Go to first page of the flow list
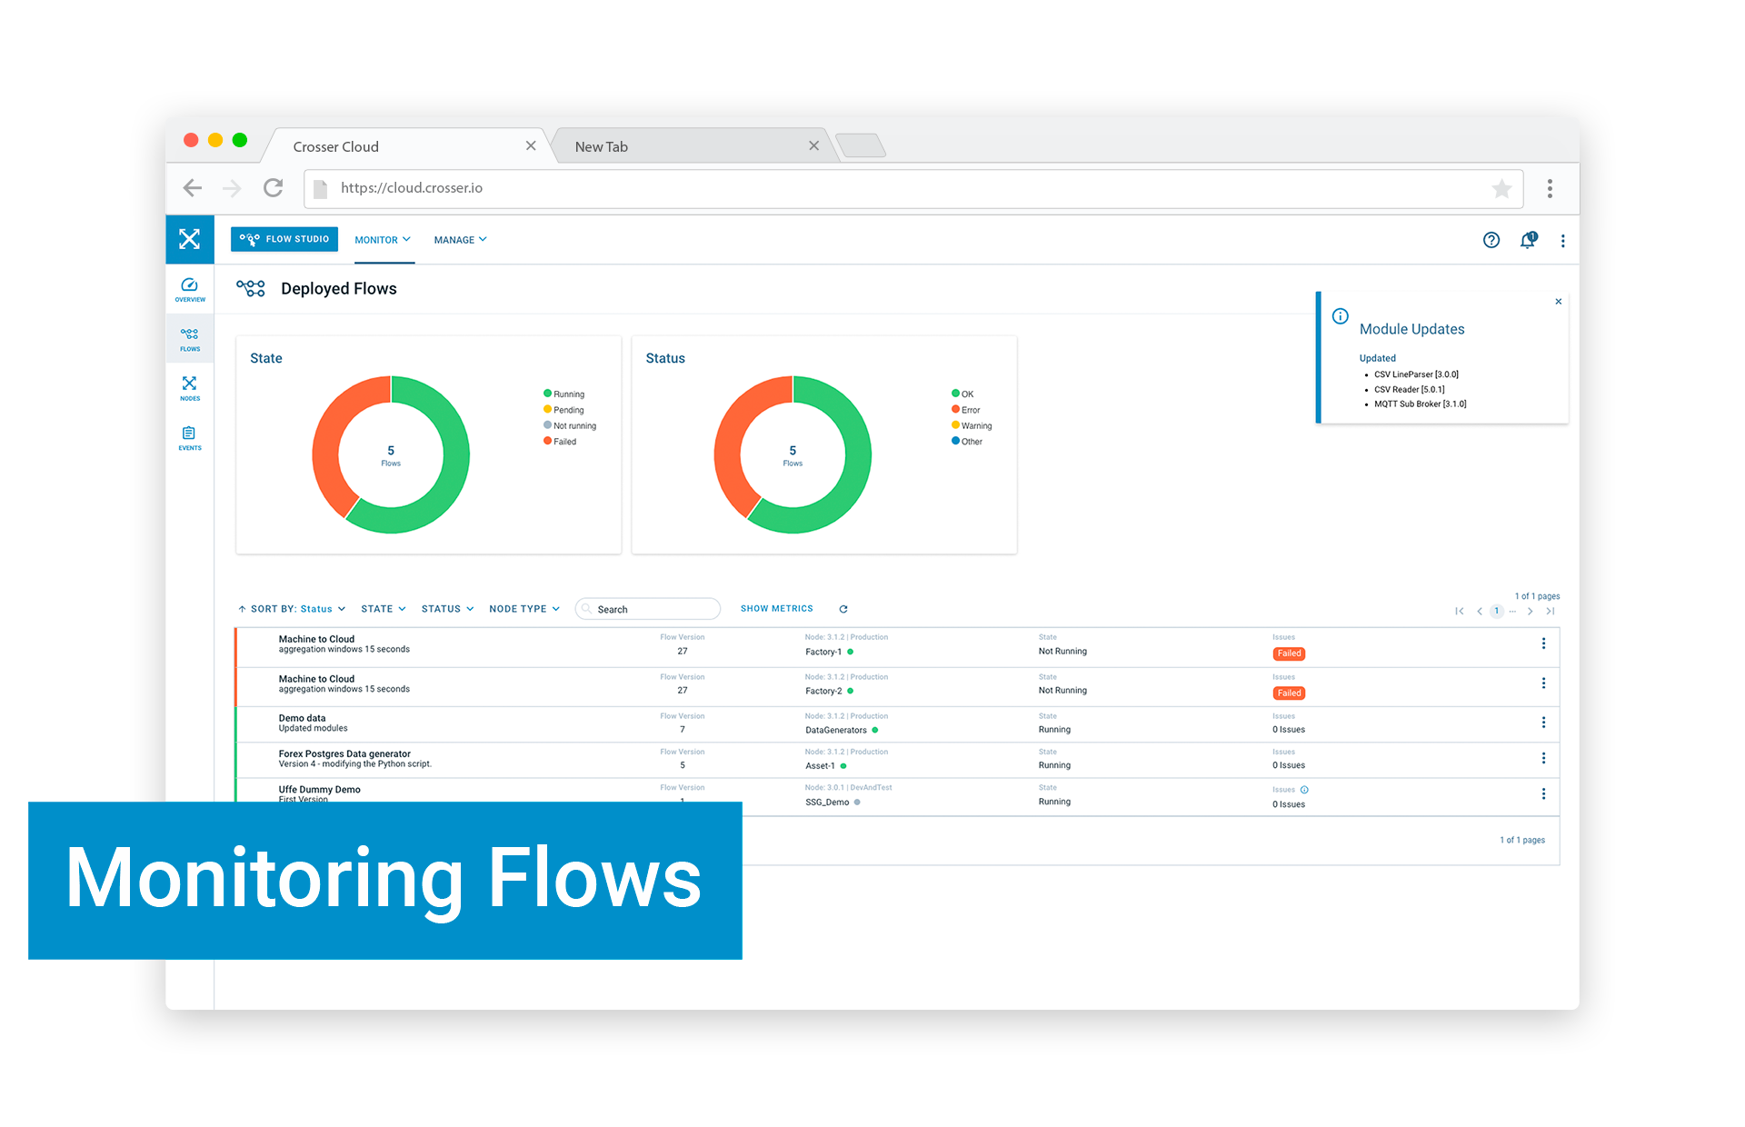The height and width of the screenshot is (1127, 1745). point(1460,611)
